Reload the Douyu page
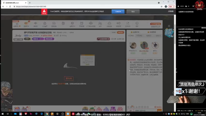 tap(10, 6)
